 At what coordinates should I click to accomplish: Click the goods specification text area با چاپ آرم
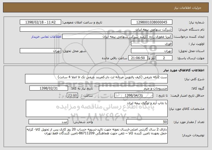point(97,108)
